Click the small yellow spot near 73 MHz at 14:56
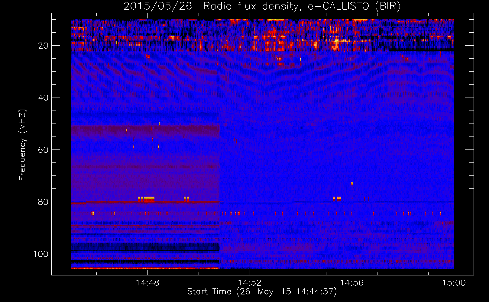This screenshot has height=302, width=489. (x=352, y=183)
